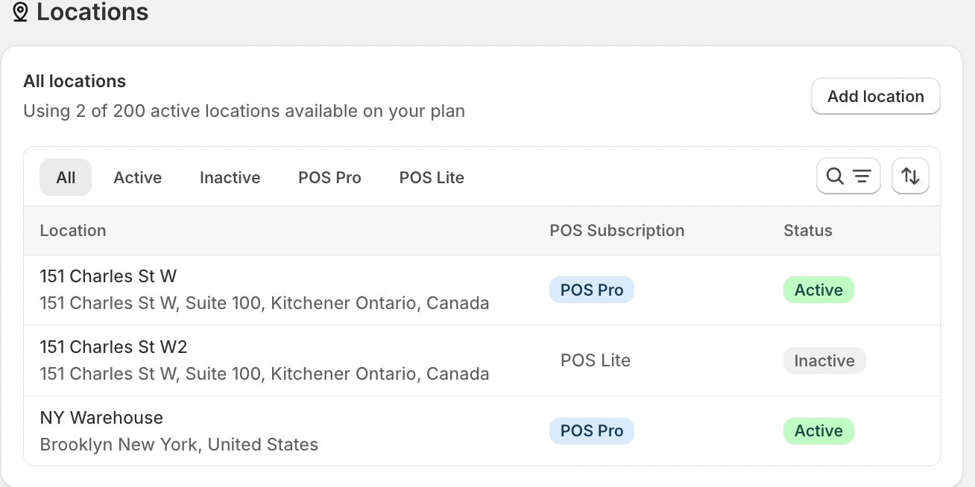
Task: Switch to the Active tab
Action: pyautogui.click(x=138, y=178)
